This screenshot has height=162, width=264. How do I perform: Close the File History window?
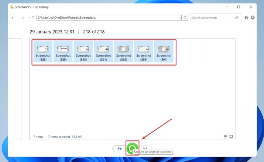[251, 7]
